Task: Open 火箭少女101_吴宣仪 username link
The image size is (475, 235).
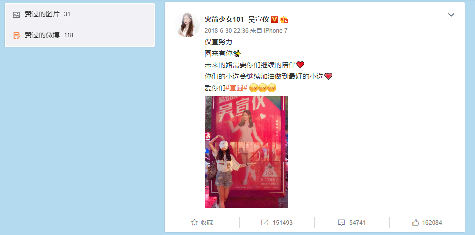Action: [x=237, y=19]
